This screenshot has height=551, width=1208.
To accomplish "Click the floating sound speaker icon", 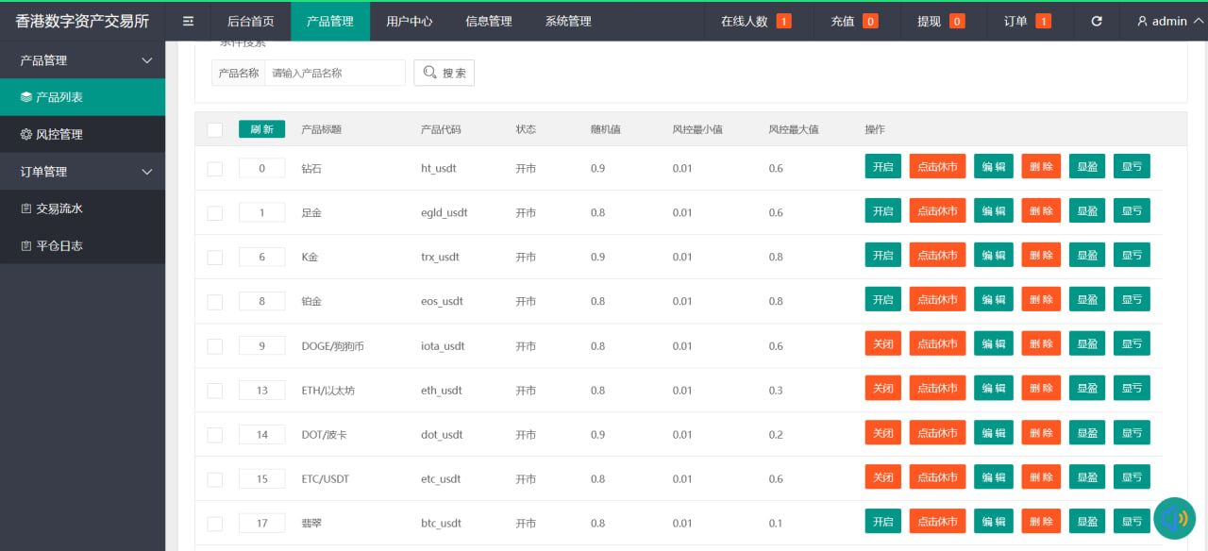I will point(1174,518).
